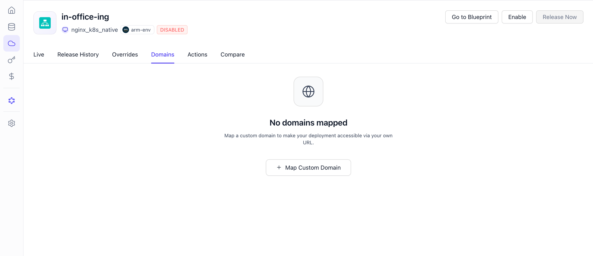Screen dimensions: 593x256
Task: Switch to the Overrides tab
Action: [x=125, y=55]
